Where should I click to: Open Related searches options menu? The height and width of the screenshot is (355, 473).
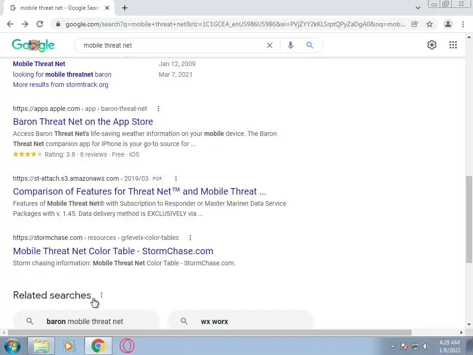[102, 295]
